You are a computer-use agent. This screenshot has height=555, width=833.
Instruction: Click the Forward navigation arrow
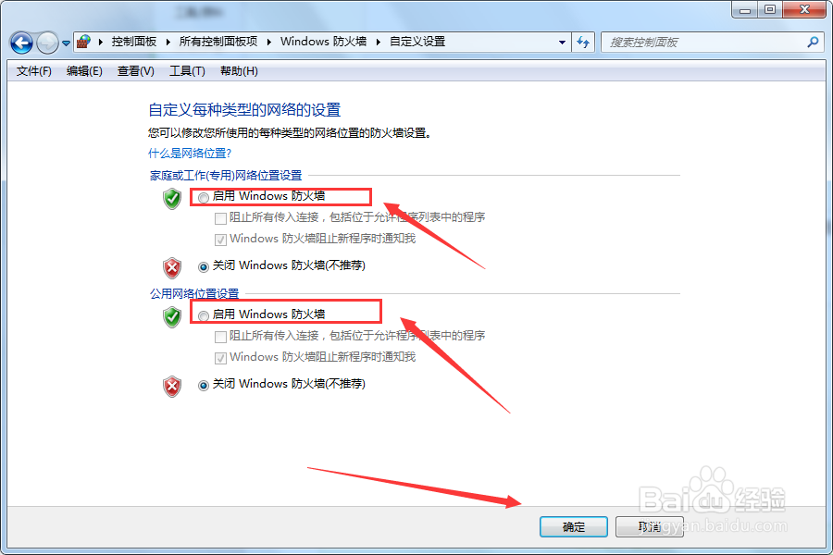[x=47, y=43]
